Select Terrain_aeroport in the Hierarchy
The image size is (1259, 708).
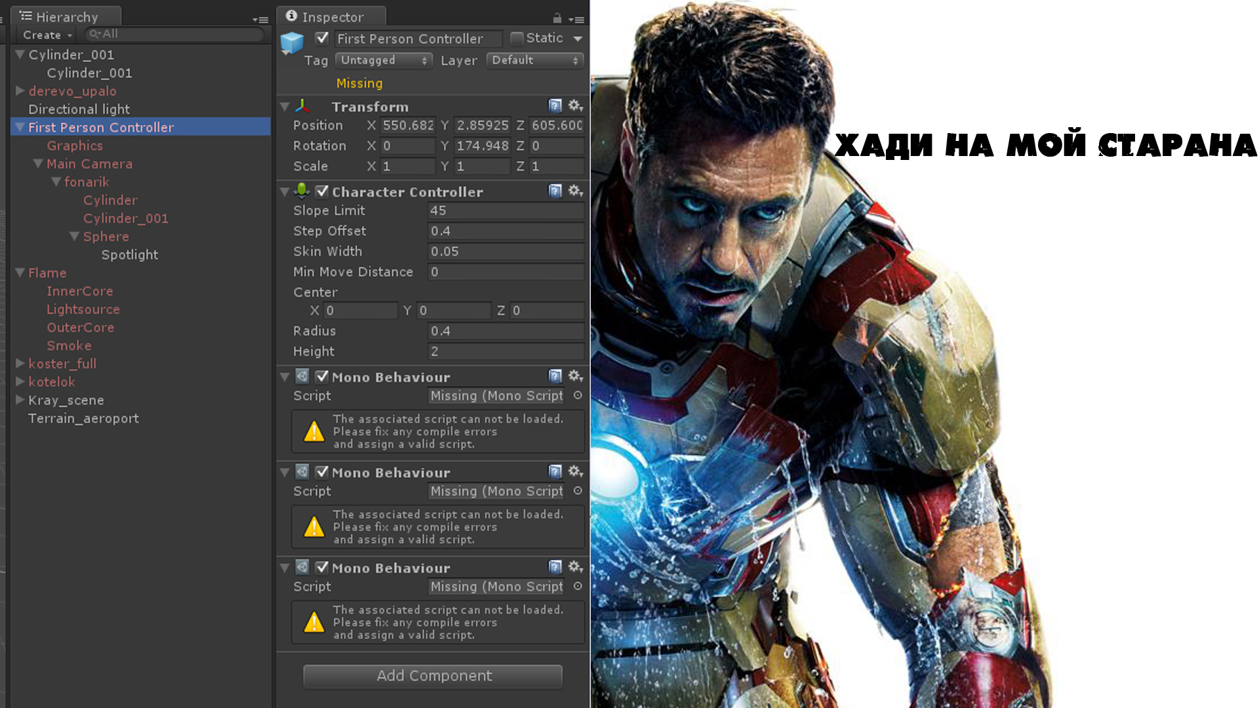(x=83, y=418)
